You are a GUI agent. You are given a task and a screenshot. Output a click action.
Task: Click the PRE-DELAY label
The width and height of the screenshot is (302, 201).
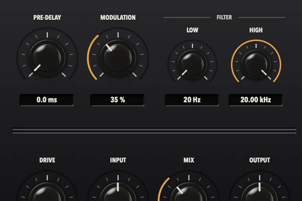click(x=47, y=18)
